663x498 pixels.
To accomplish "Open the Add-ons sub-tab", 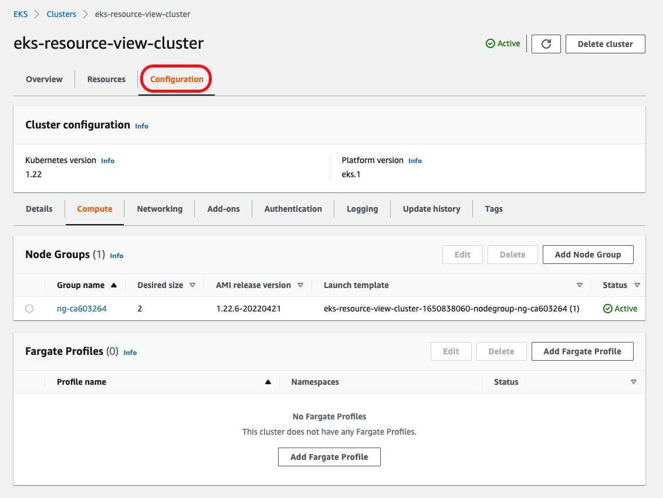I will (x=224, y=209).
